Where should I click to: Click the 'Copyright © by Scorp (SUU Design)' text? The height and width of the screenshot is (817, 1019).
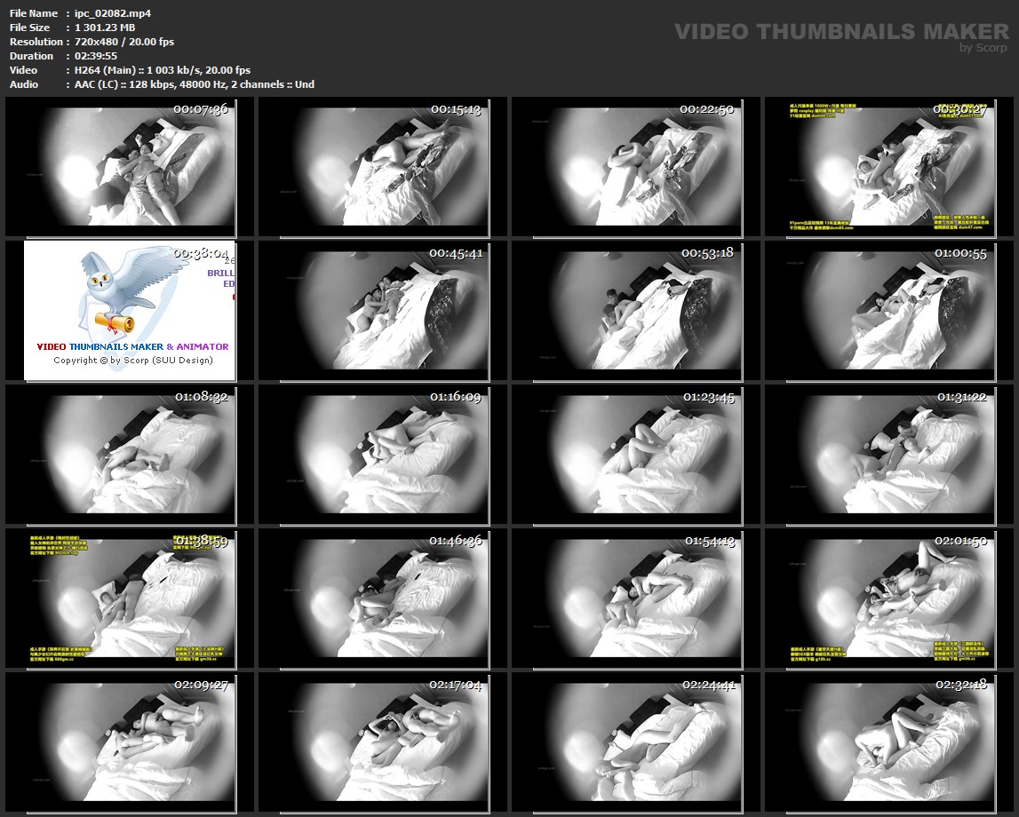point(133,361)
